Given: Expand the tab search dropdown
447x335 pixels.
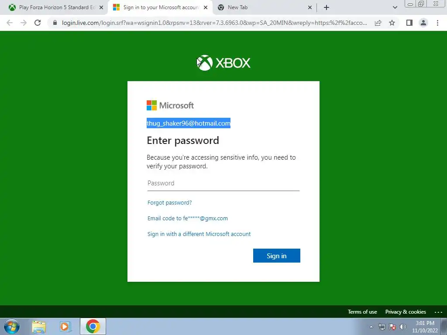Looking at the screenshot, I should 395,7.
